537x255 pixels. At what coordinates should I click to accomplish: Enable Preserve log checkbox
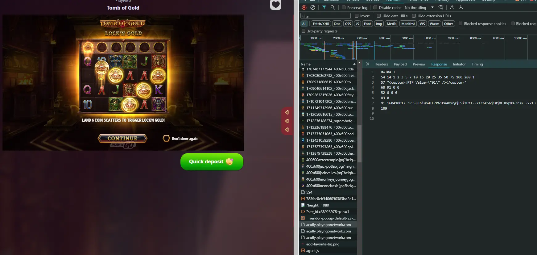point(344,7)
